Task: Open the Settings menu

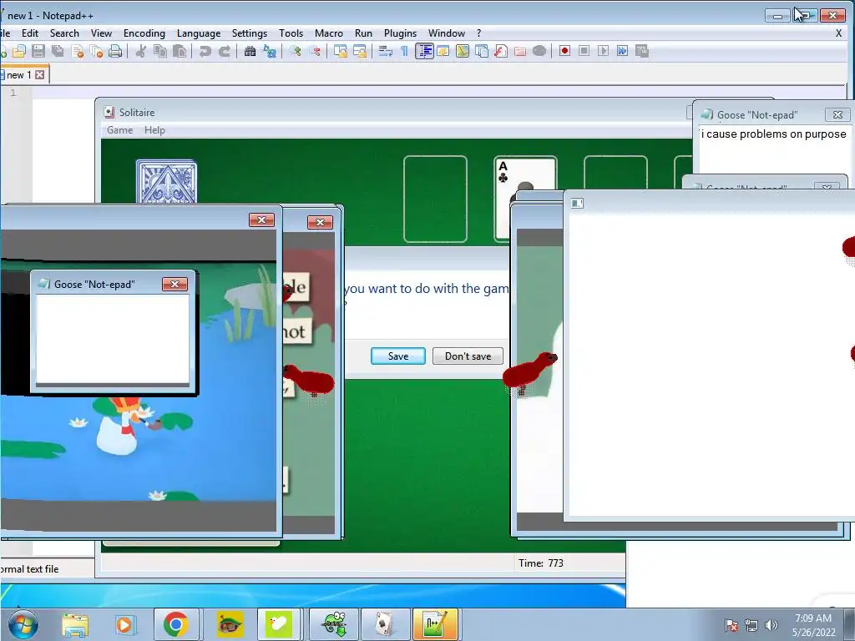Action: pyautogui.click(x=249, y=33)
